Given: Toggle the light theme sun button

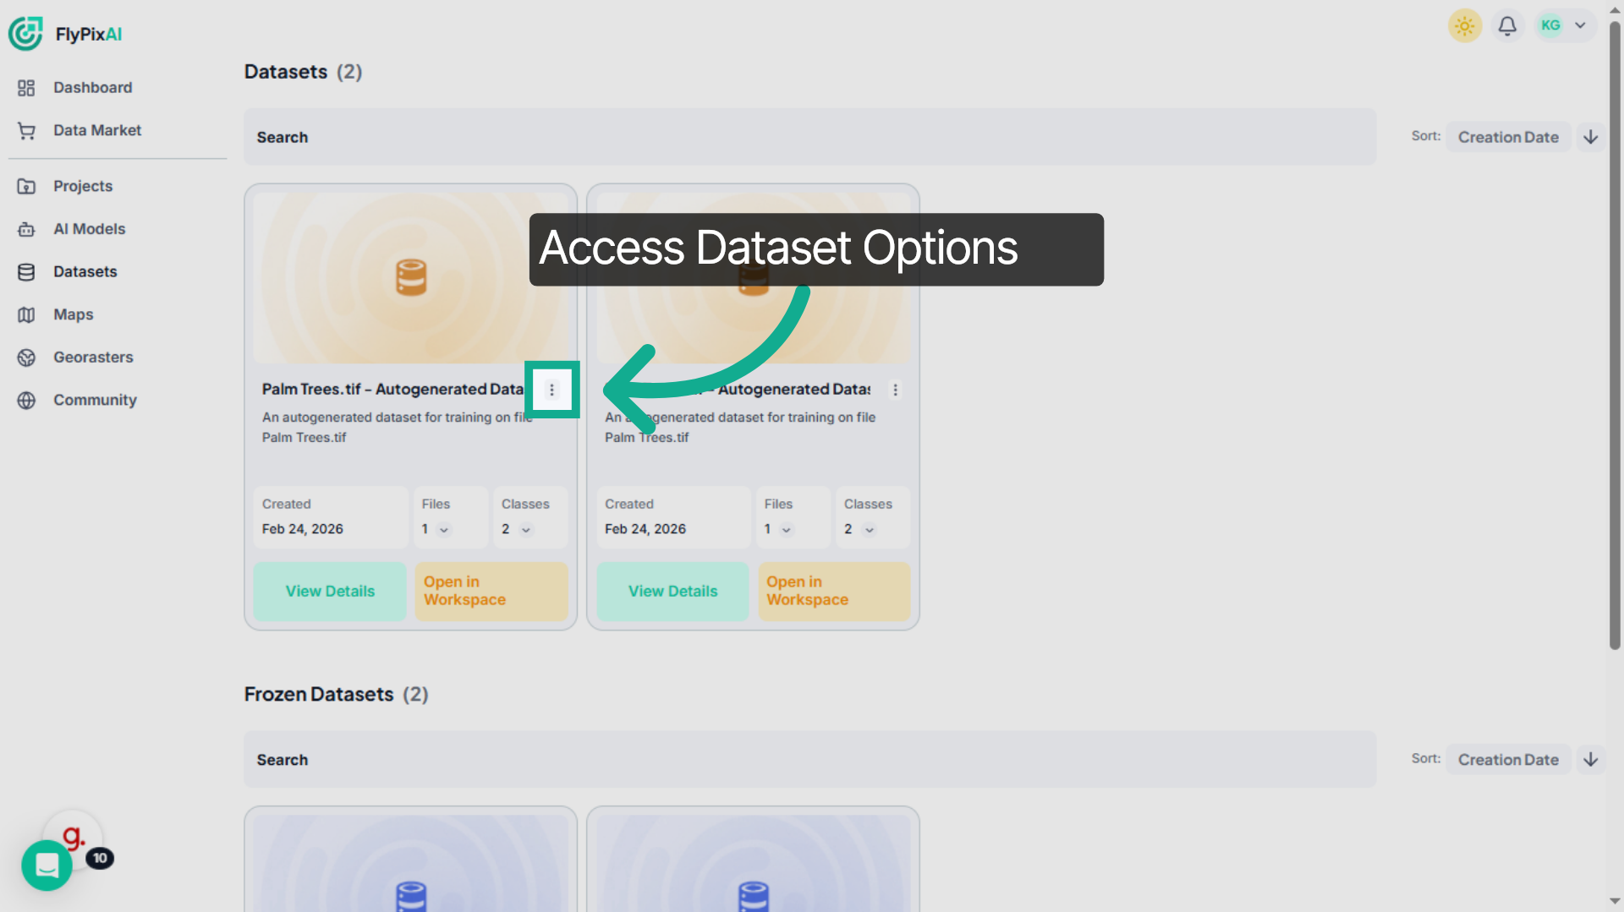Looking at the screenshot, I should tap(1465, 25).
